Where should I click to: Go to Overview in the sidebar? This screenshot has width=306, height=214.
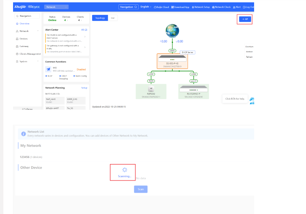coord(24,24)
